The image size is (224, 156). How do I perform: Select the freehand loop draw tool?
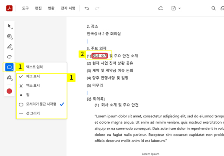pos(9,57)
